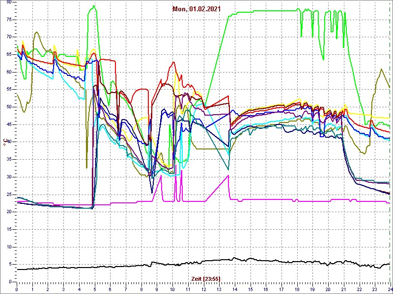Click hour '24' on the time axis
Image resolution: width=393 pixels, height=294 pixels.
point(390,289)
